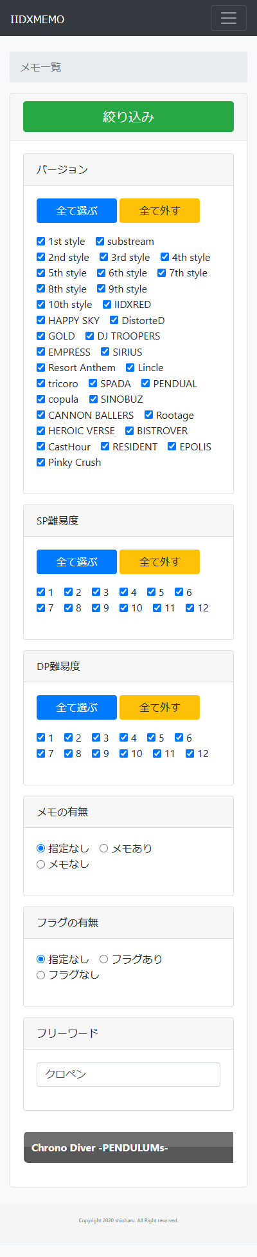The image size is (257, 1257).
Task: Click the IIDXMEMO brand link
Action: 37,19
